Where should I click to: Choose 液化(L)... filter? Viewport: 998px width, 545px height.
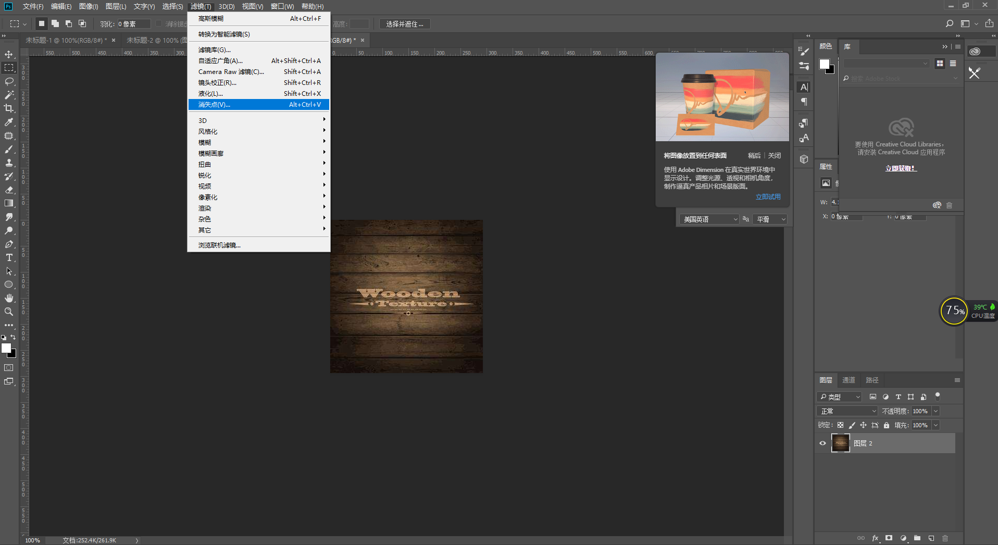coord(258,93)
